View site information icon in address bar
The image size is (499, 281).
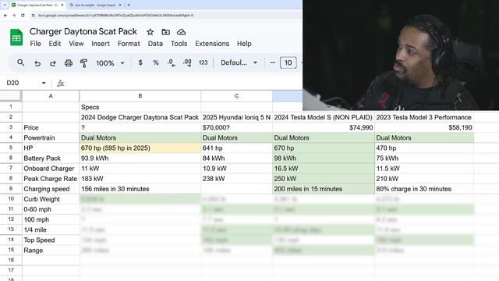pos(33,16)
